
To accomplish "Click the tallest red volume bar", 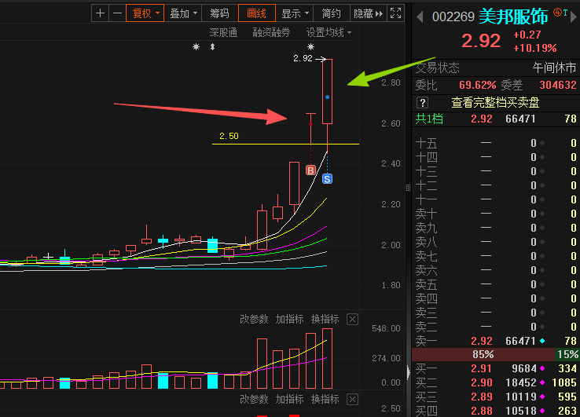I will (327, 358).
